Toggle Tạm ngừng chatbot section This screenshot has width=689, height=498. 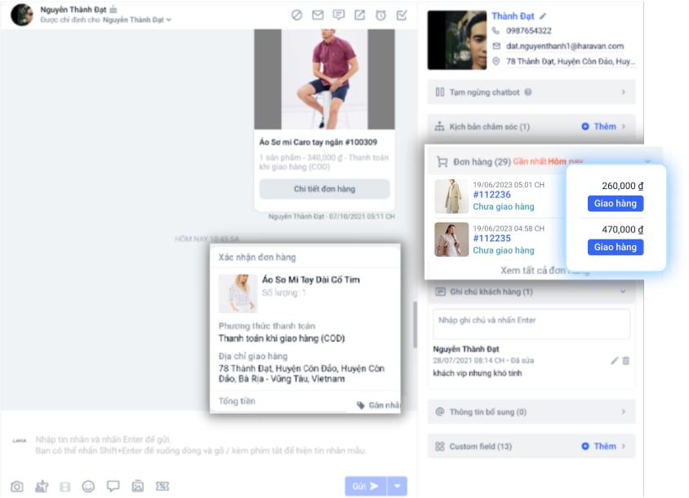531,92
